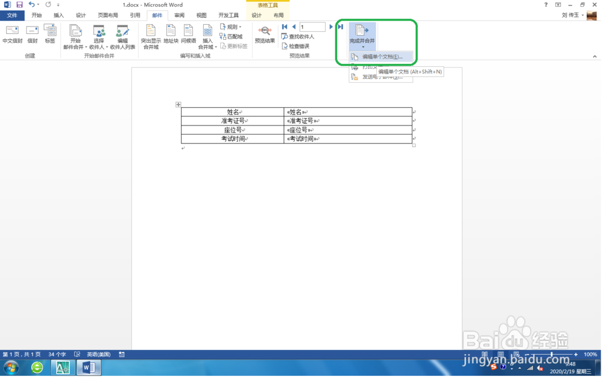Switch to the 审阅 ribbon tab
The image size is (603, 380).
[178, 14]
